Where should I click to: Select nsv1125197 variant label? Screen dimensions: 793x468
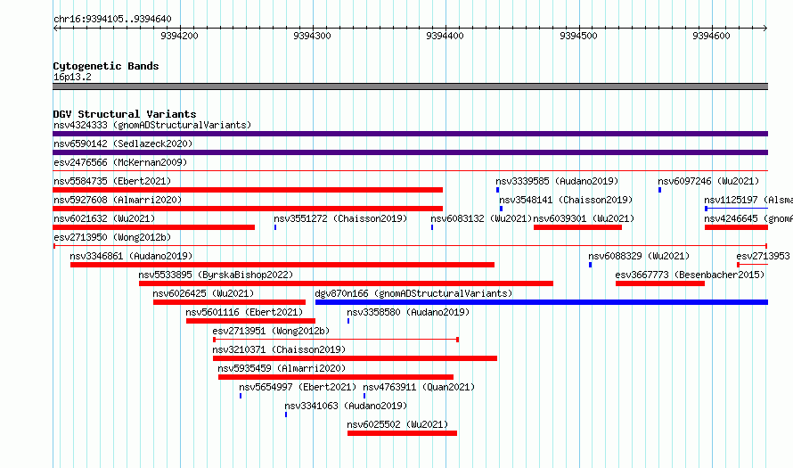pos(748,200)
